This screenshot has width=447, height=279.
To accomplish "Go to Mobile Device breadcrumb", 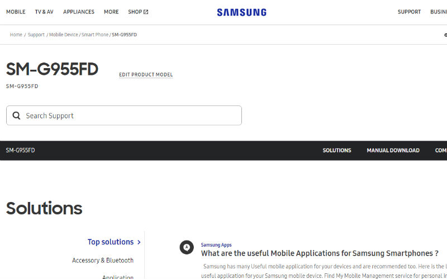I will [x=64, y=35].
